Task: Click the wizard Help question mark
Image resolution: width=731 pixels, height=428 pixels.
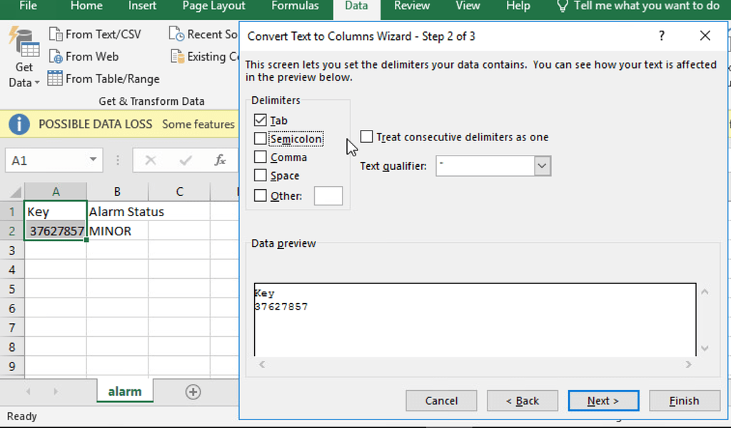Action: [x=662, y=36]
